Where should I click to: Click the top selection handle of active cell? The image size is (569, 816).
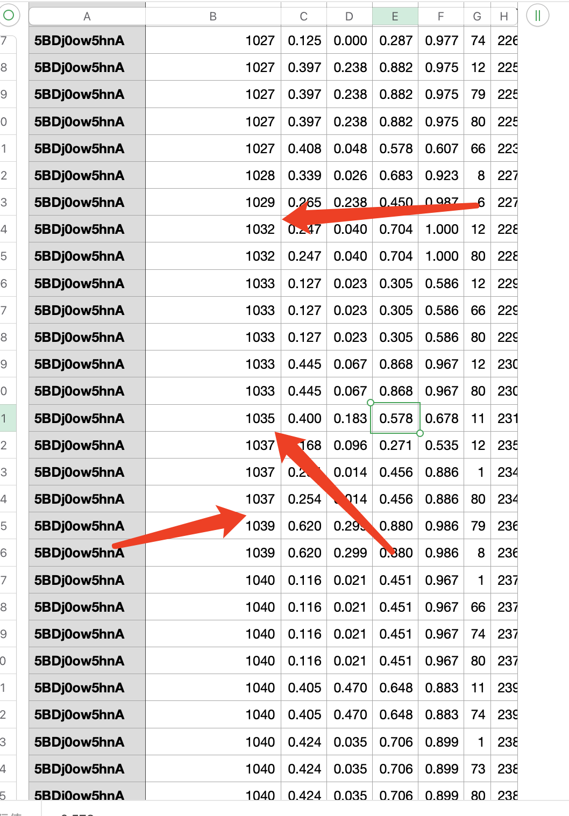[x=371, y=404]
